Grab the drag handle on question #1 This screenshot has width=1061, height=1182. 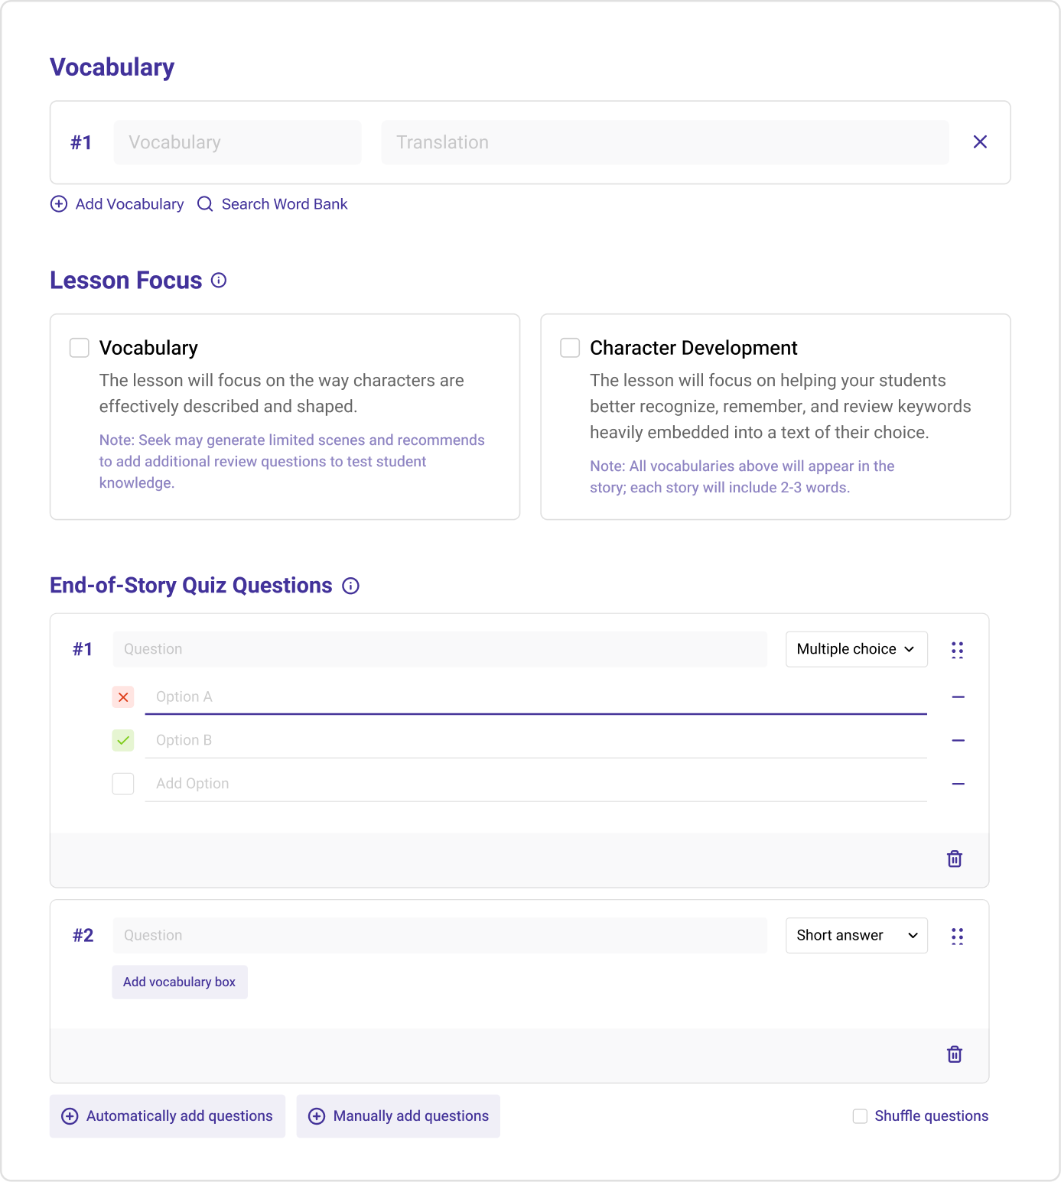957,650
